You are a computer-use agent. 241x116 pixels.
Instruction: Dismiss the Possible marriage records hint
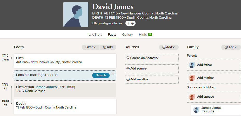coord(113,74)
